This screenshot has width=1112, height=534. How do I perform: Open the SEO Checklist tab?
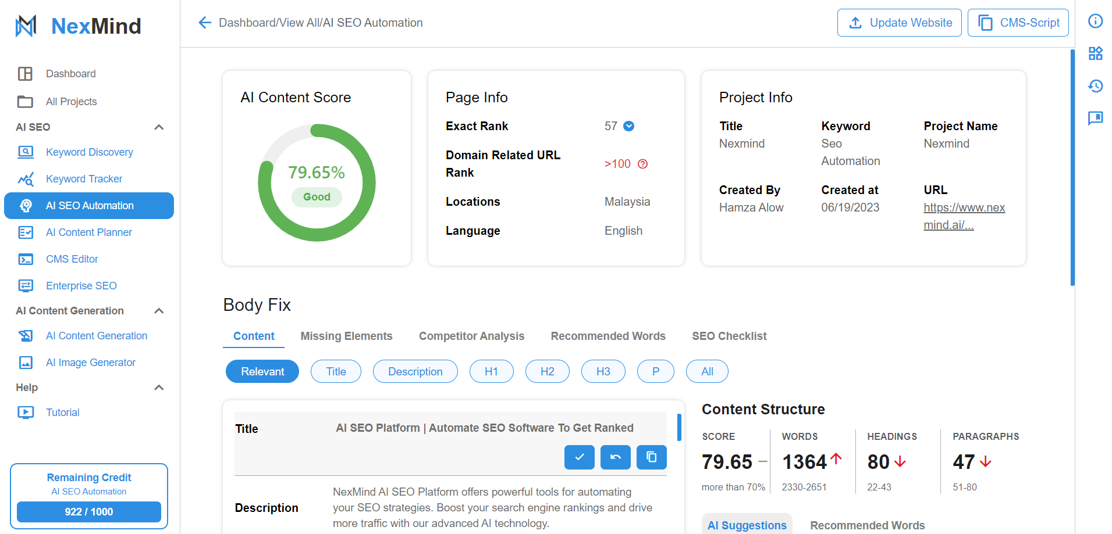click(x=729, y=336)
